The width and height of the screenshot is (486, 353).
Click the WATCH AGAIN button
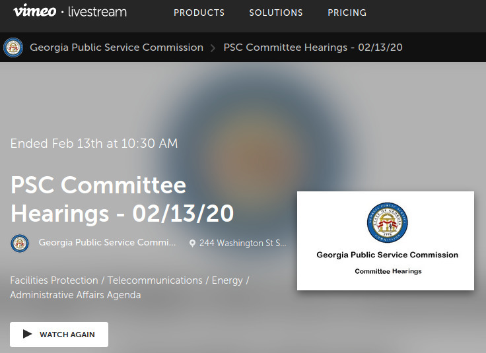pos(59,335)
